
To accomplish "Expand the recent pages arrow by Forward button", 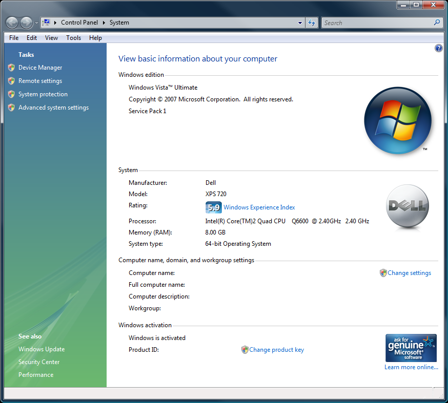I will point(36,23).
